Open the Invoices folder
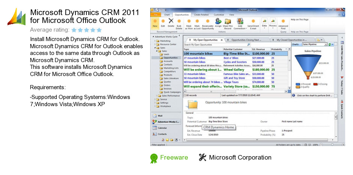 [x=166, y=88]
